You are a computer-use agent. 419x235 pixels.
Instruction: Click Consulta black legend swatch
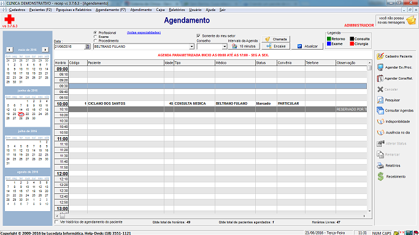pyautogui.click(x=352, y=39)
